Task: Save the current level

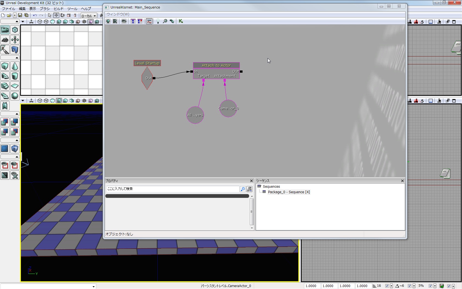Action: pyautogui.click(x=20, y=15)
